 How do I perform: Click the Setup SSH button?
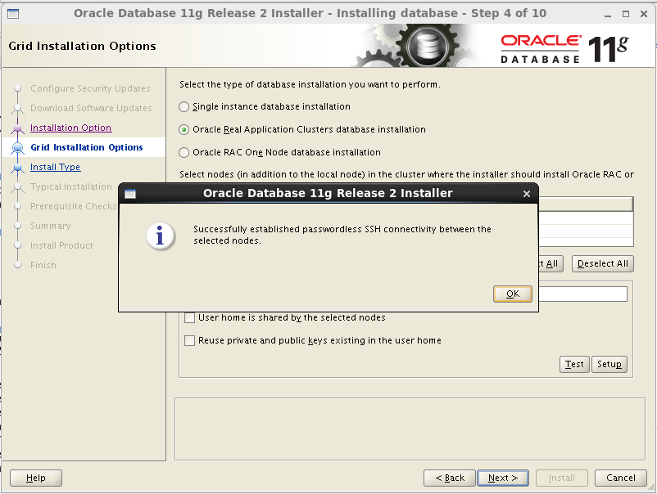(x=609, y=364)
